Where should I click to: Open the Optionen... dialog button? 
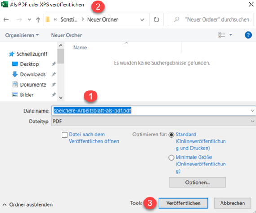[197, 183]
